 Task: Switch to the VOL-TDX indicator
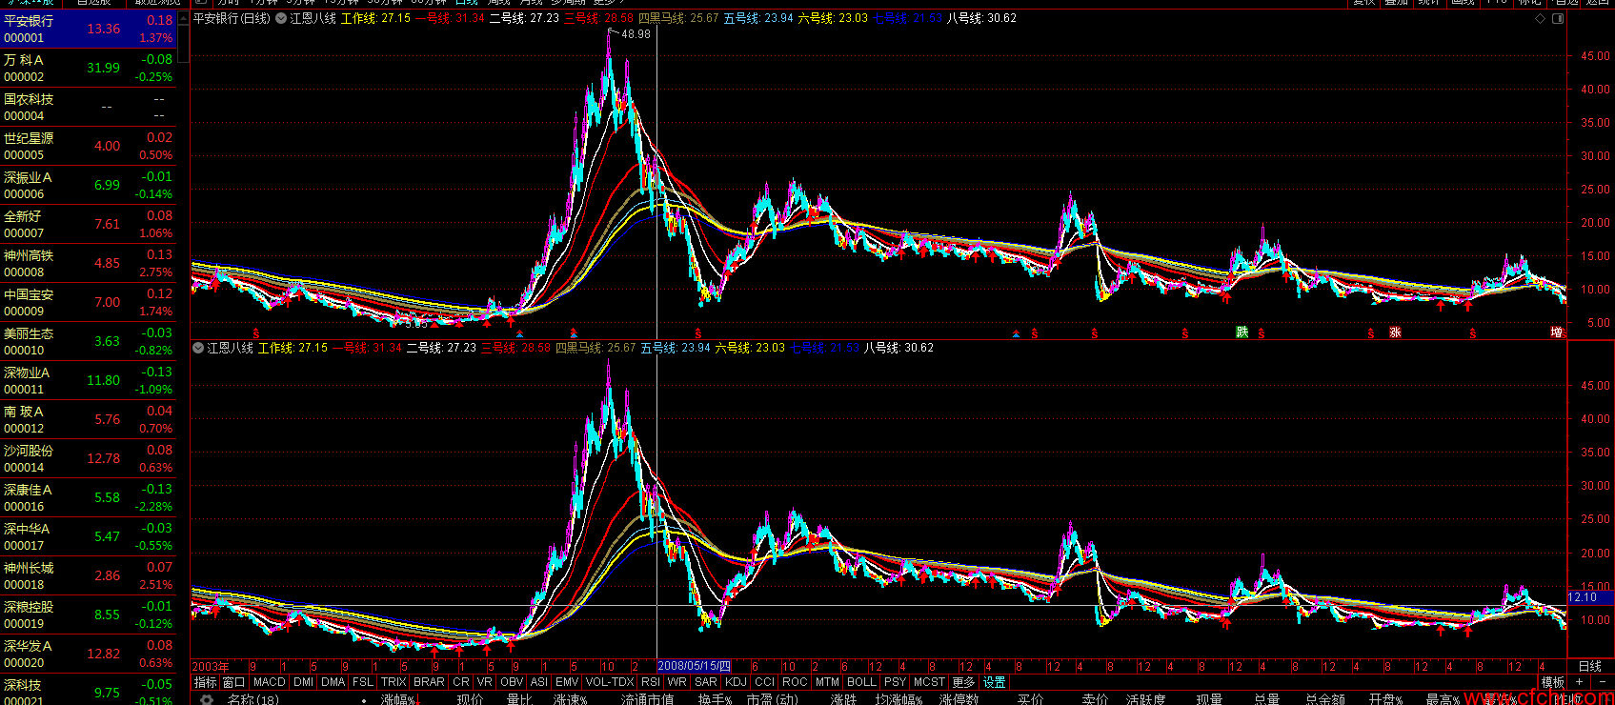click(610, 682)
